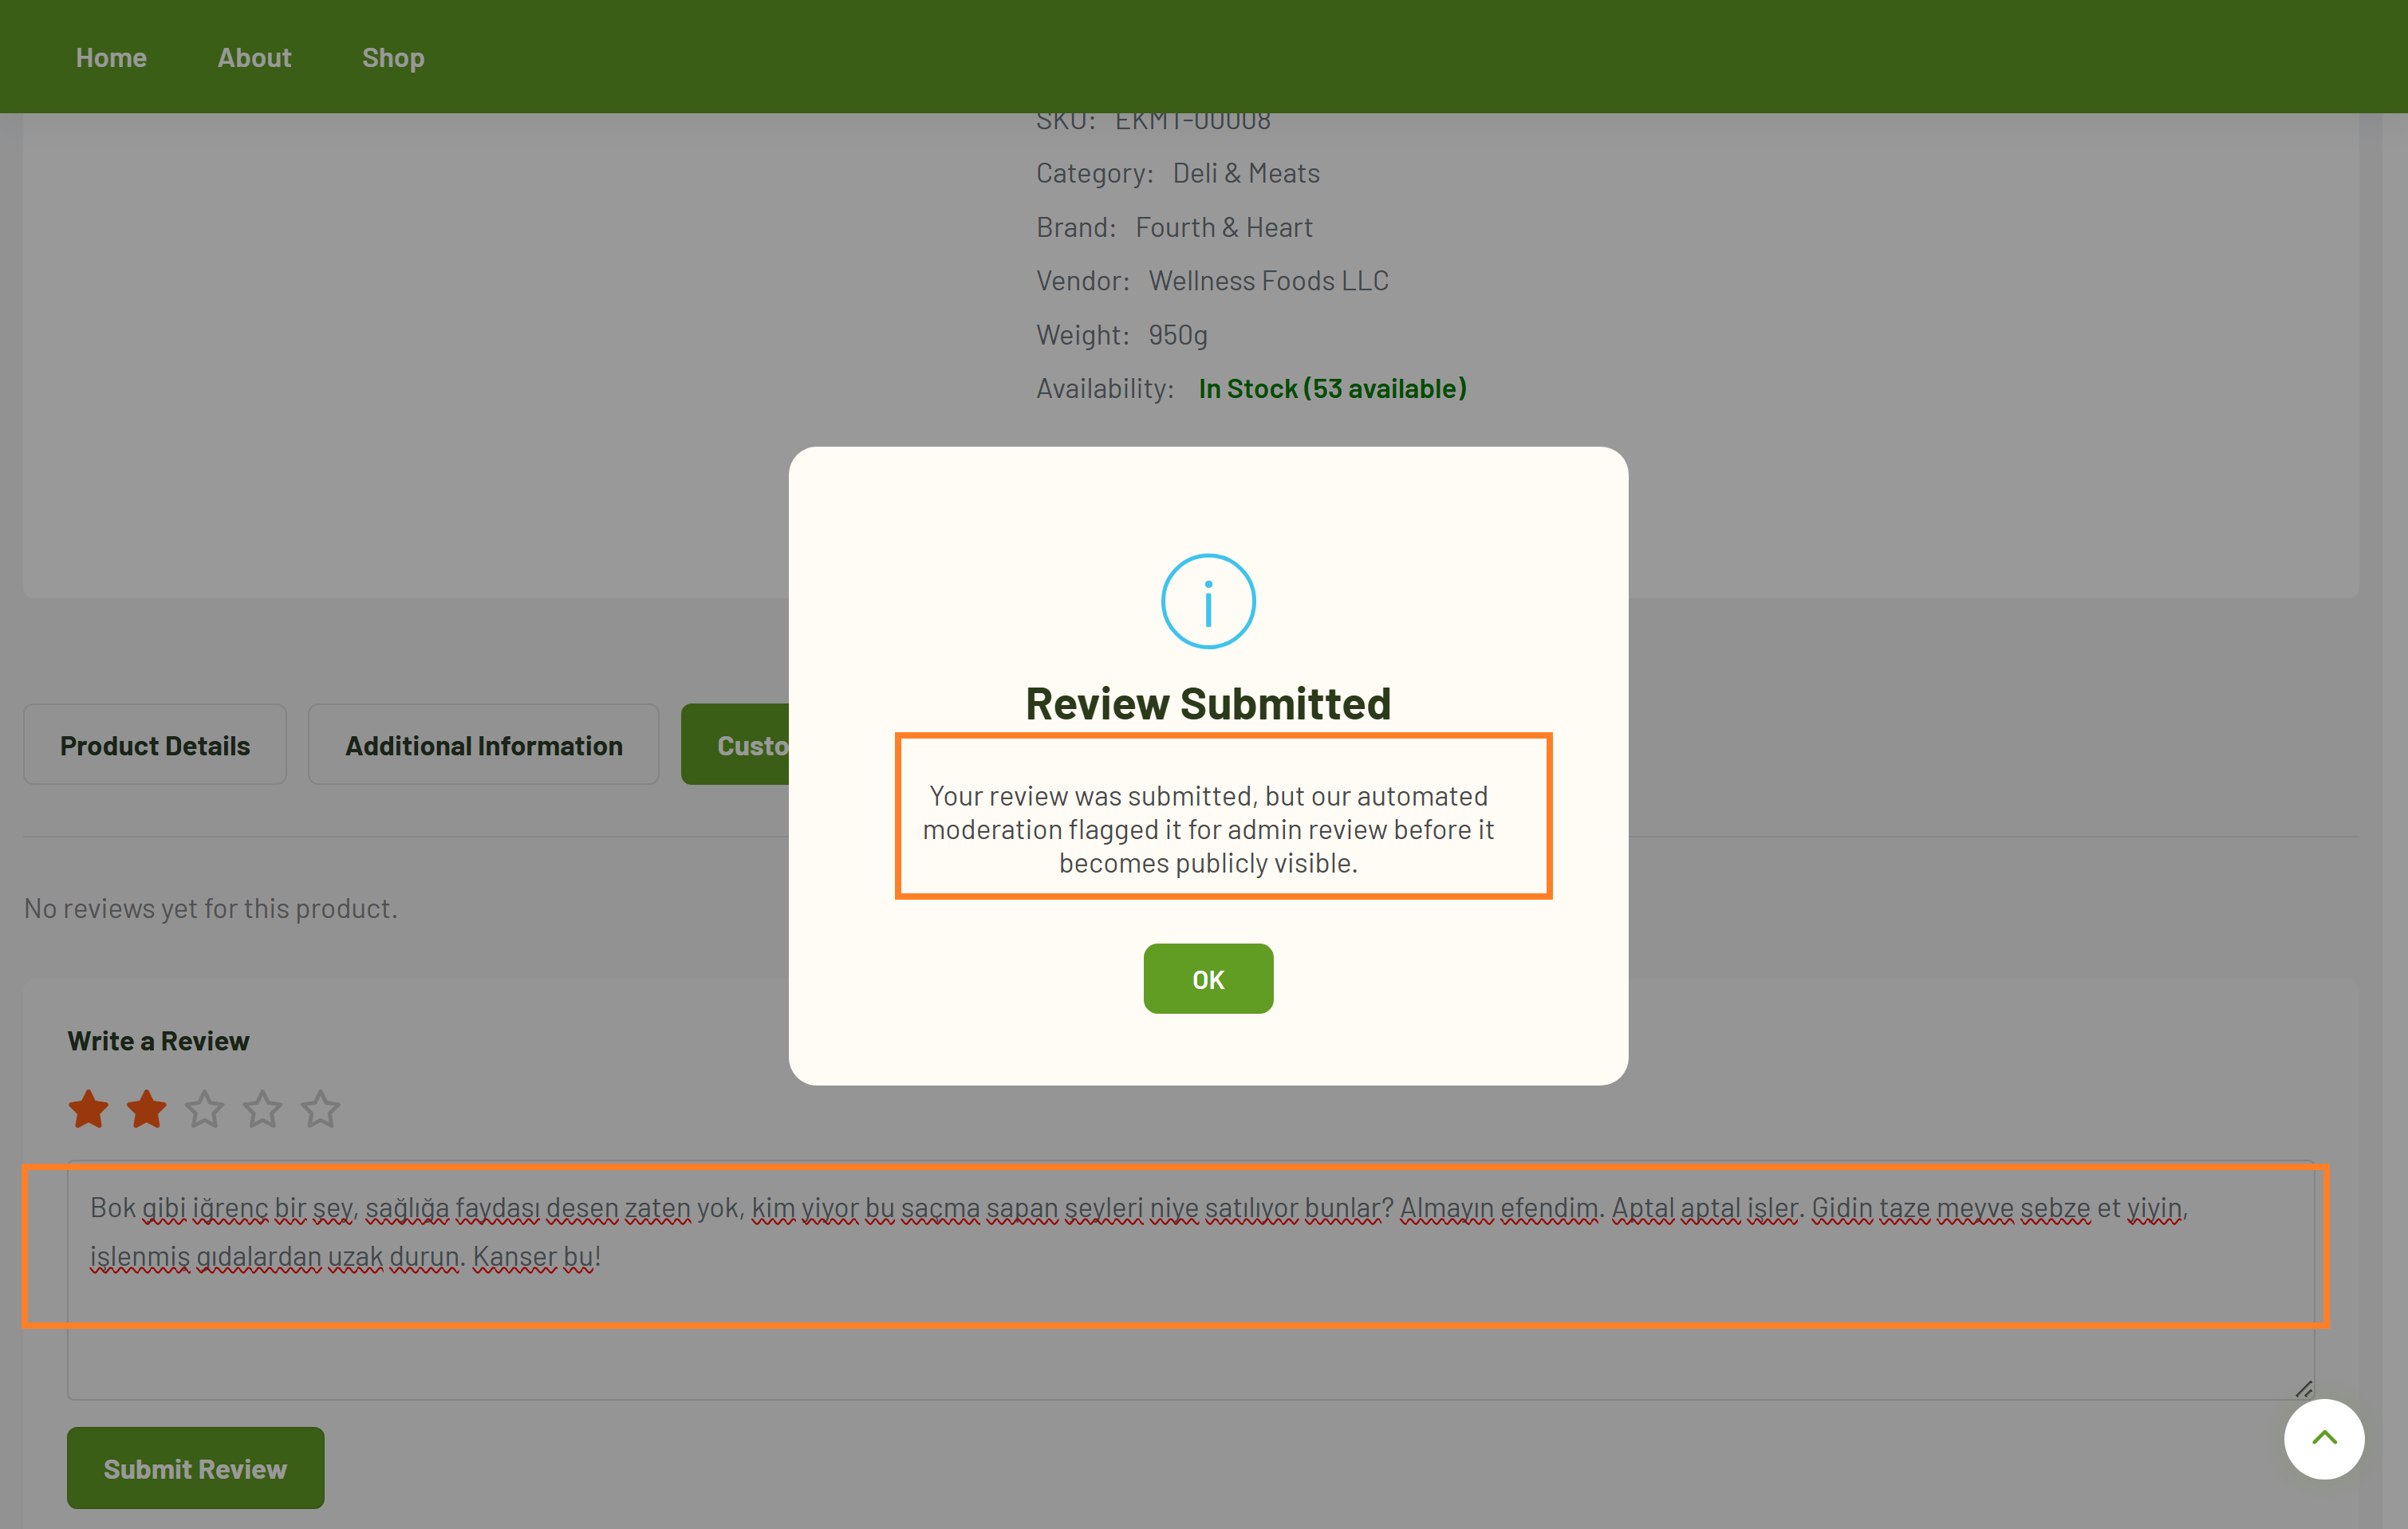Set rating to four stars

coord(263,1109)
